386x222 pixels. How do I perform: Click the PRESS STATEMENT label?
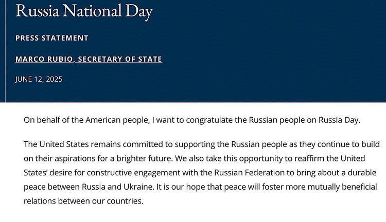pos(51,38)
